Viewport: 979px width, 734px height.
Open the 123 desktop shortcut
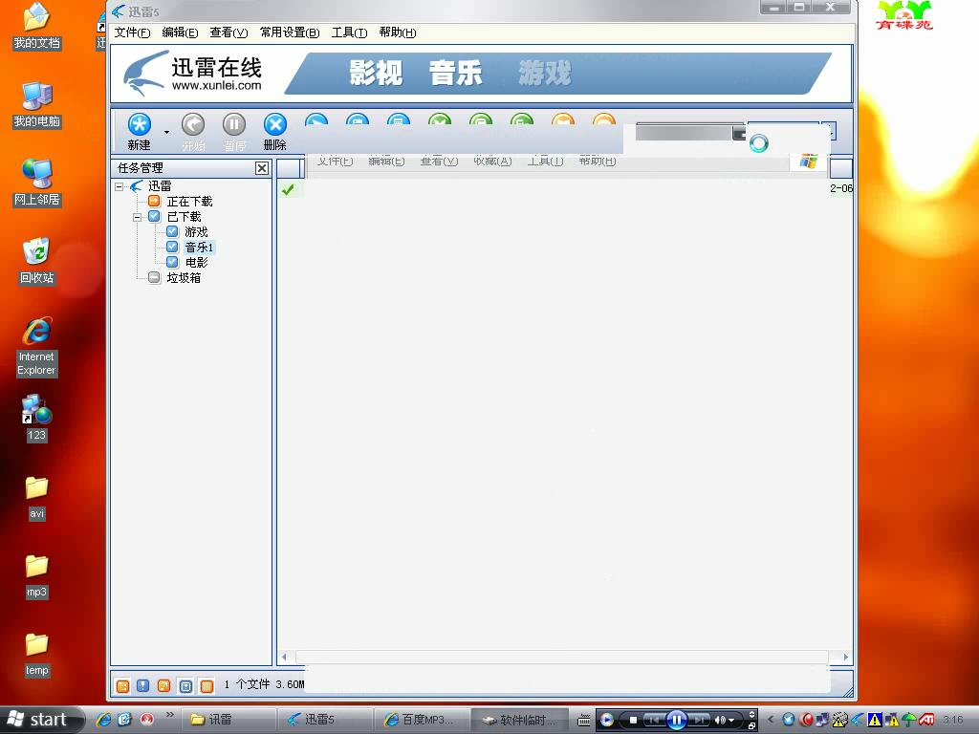(37, 418)
